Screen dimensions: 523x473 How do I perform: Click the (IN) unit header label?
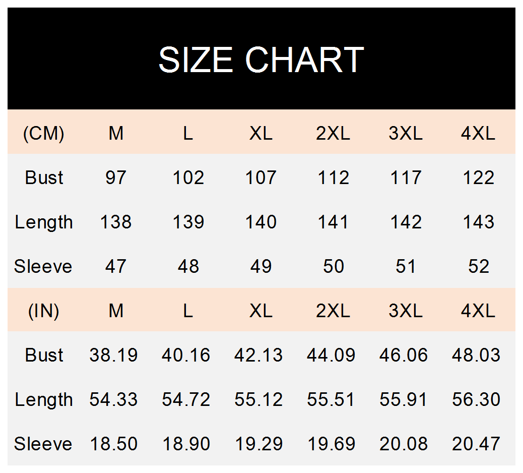(44, 311)
